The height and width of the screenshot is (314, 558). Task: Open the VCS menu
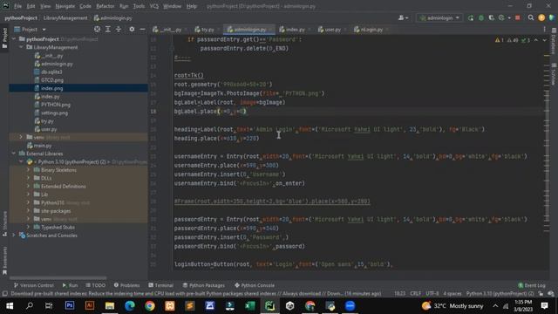(x=153, y=6)
